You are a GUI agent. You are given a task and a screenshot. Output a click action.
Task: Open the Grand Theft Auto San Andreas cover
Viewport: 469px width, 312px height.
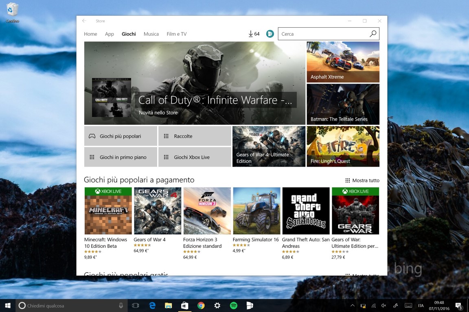click(x=306, y=211)
